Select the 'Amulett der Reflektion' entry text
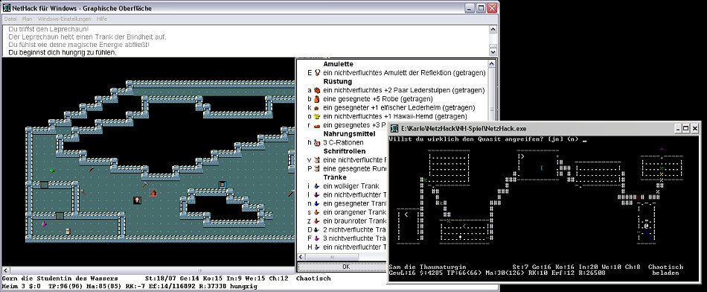This screenshot has height=292, width=707. tap(404, 73)
